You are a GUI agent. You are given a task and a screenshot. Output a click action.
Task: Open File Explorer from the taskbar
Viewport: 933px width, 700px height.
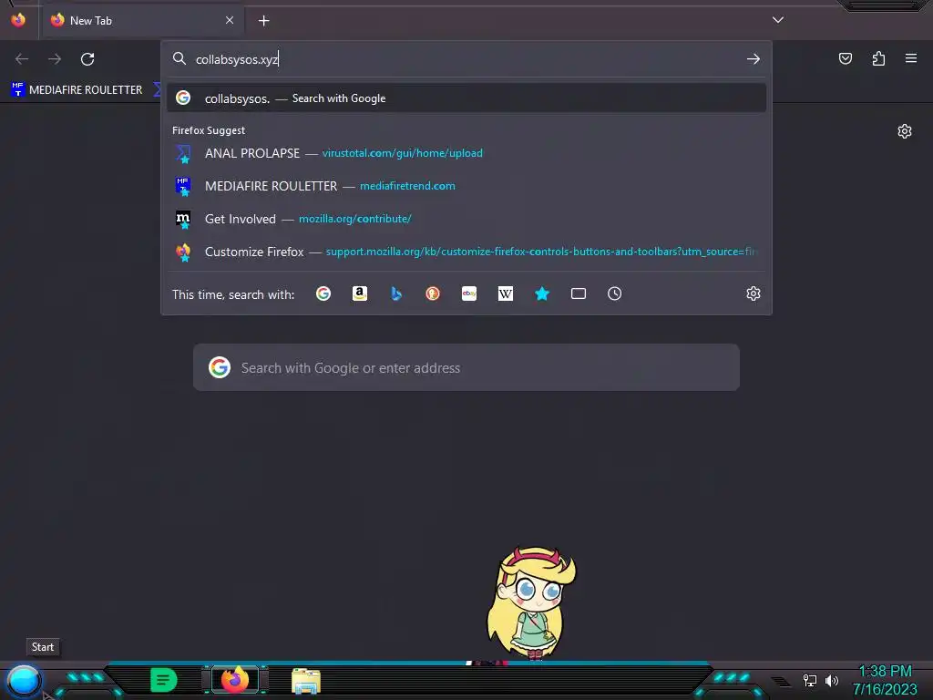(306, 680)
